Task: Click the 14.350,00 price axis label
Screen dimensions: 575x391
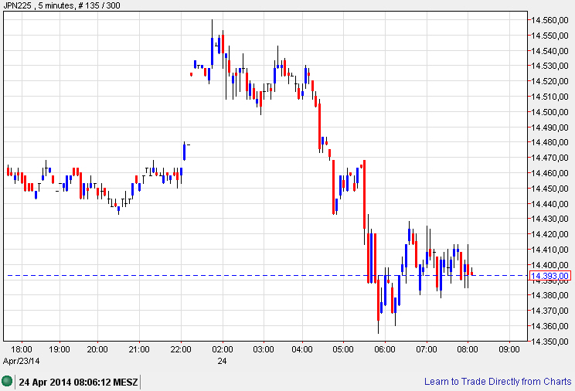Action: 549,341
